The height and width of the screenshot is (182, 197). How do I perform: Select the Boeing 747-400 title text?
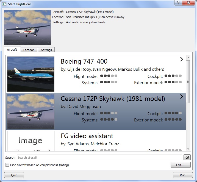(84, 61)
